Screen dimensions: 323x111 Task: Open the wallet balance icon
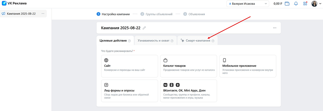point(287,4)
